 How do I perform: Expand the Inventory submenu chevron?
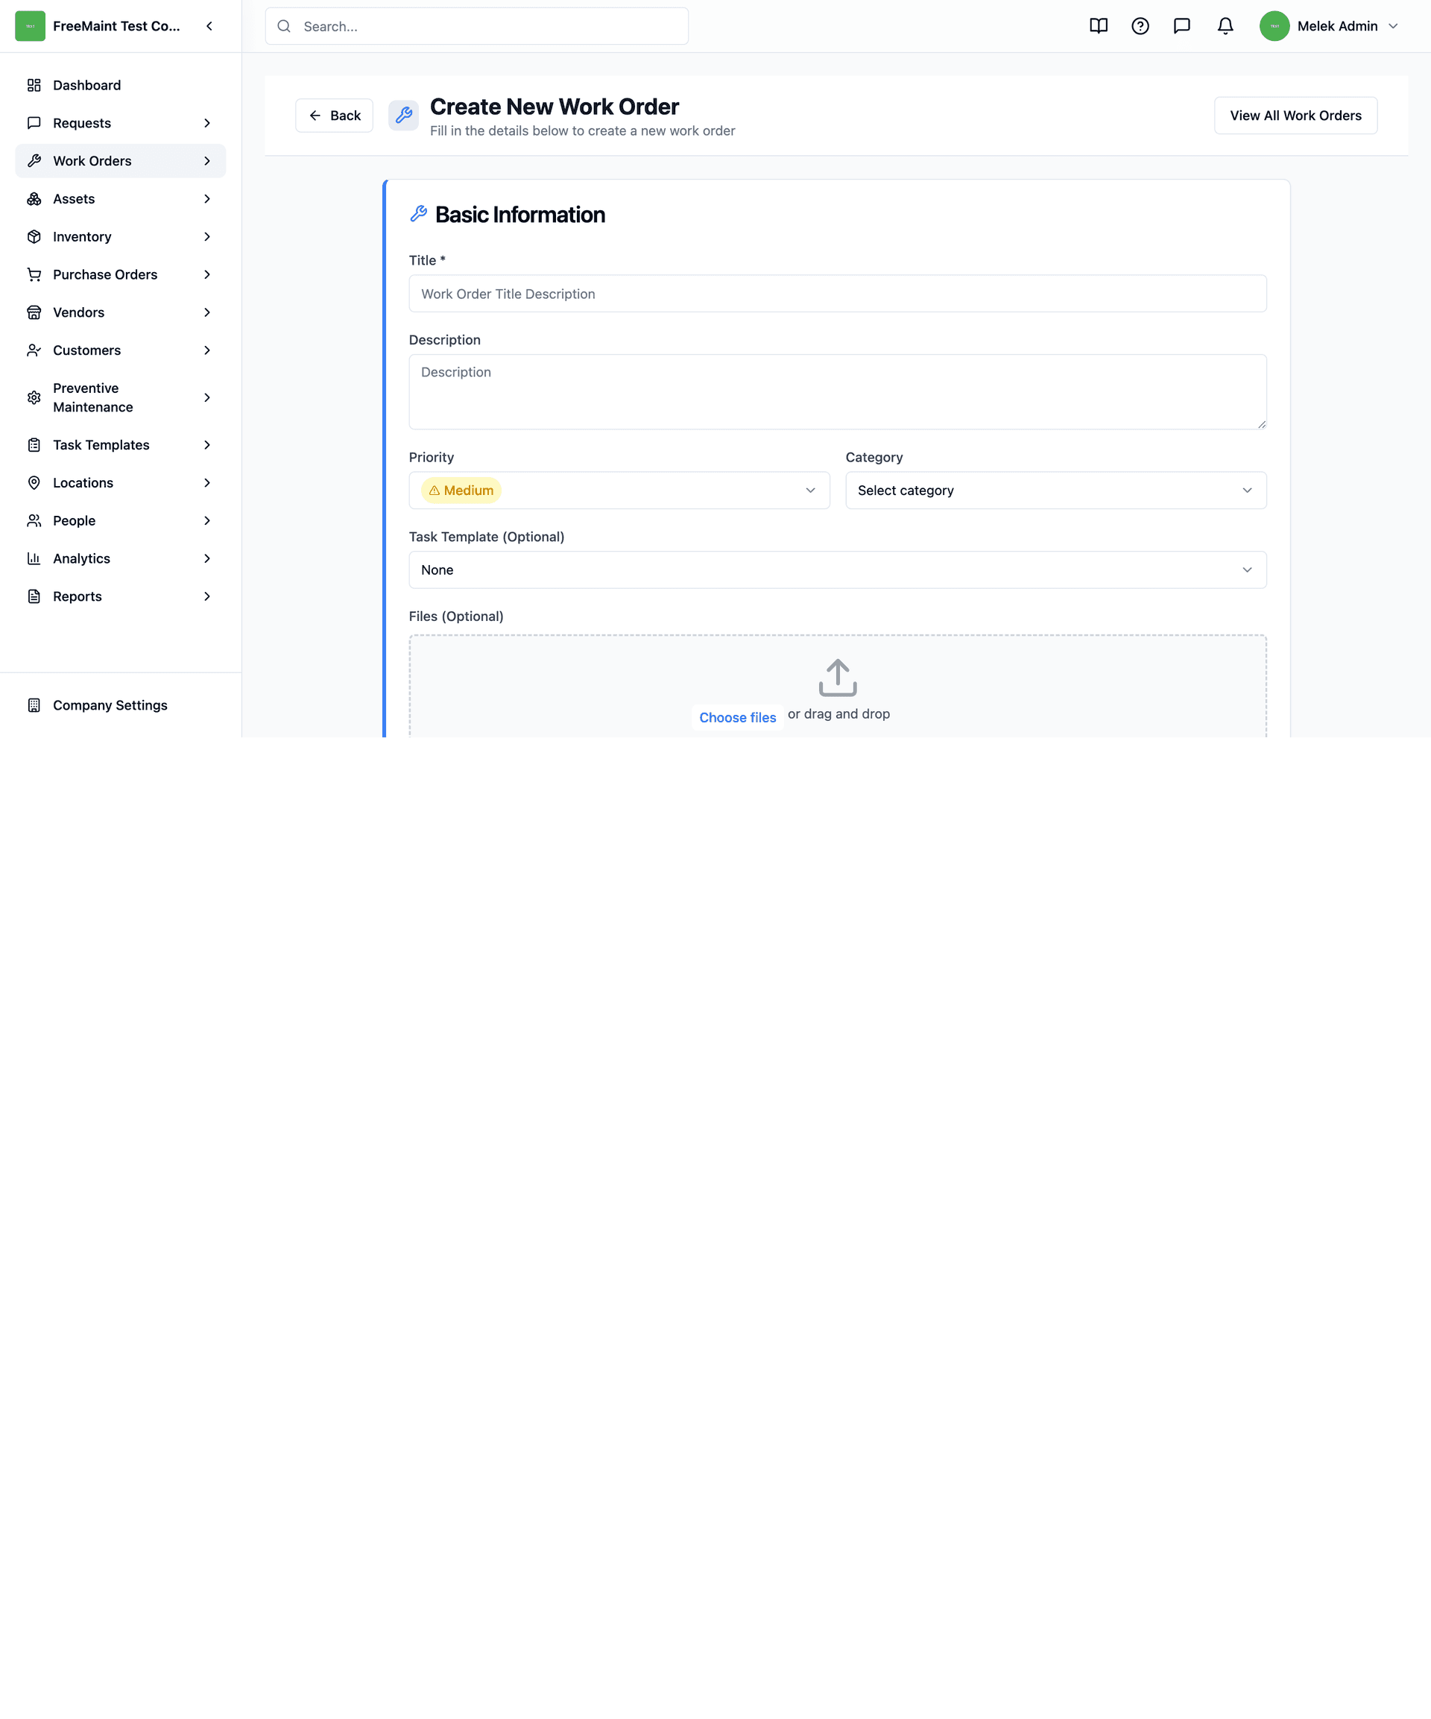207,236
